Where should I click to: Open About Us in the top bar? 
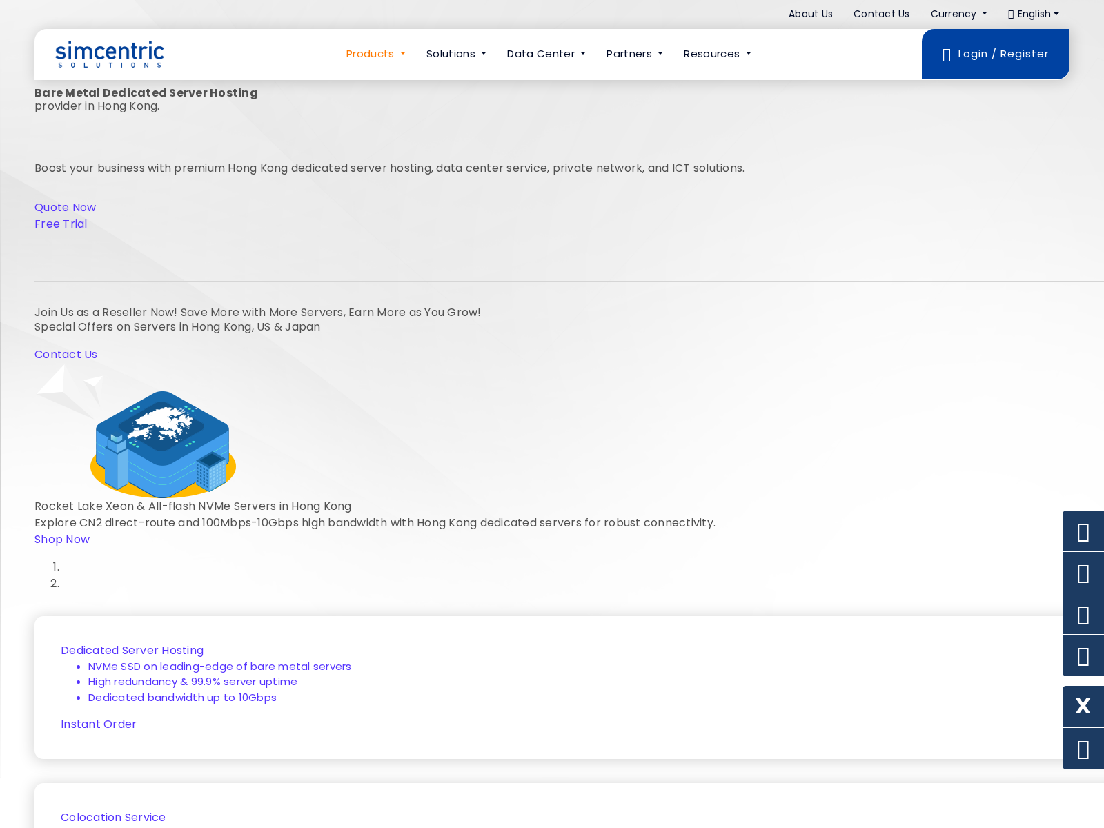point(810,14)
